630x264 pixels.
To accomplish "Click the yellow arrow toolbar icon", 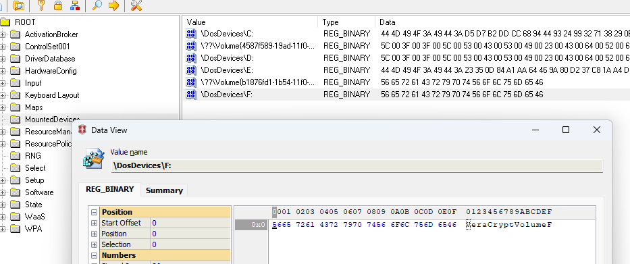I will [x=113, y=5].
